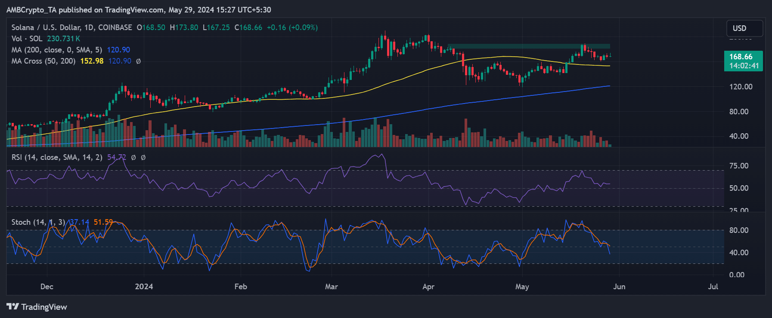The height and width of the screenshot is (318, 772).
Task: Click the Feb label on the time axis
Action: tap(241, 287)
